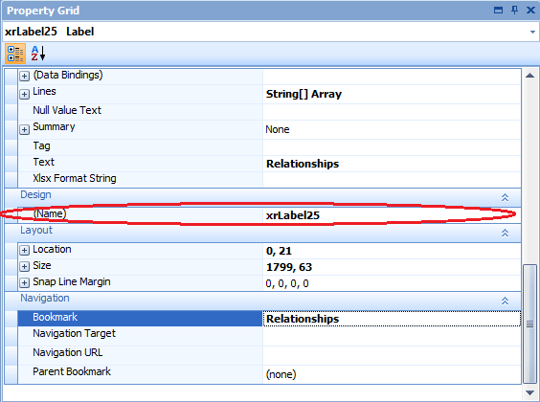Switch to Categorized view icon
The height and width of the screenshot is (402, 540).
pyautogui.click(x=15, y=54)
